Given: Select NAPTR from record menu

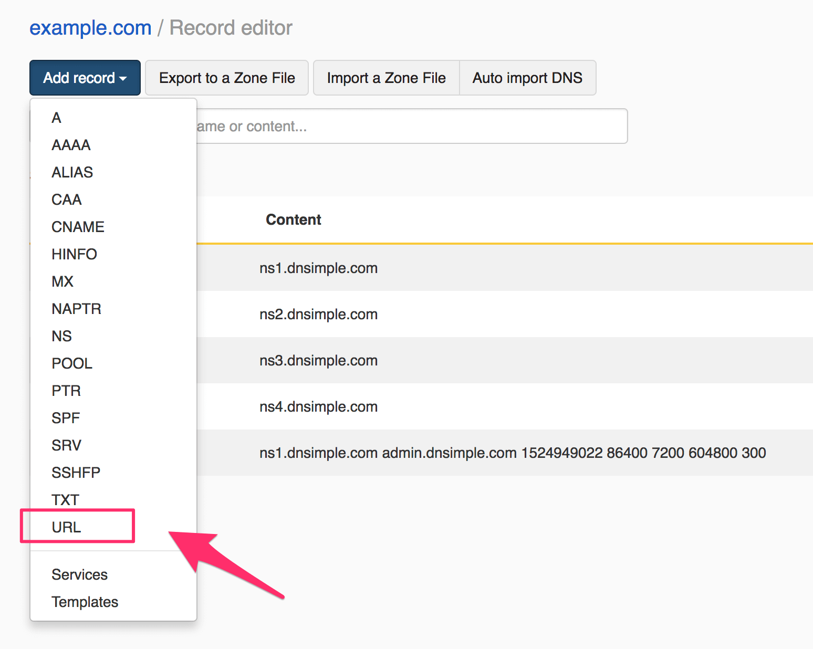Looking at the screenshot, I should (76, 309).
